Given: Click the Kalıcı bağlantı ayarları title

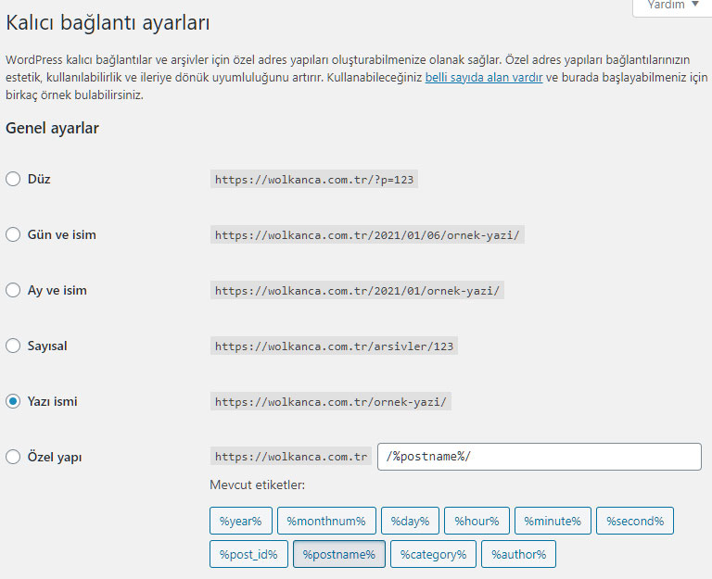Looking at the screenshot, I should tap(108, 22).
